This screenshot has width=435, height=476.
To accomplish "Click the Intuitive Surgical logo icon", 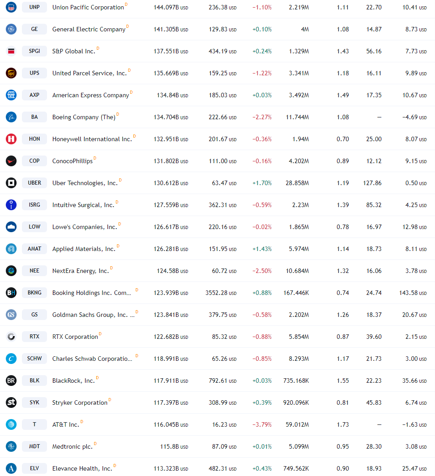I will 11,205.
